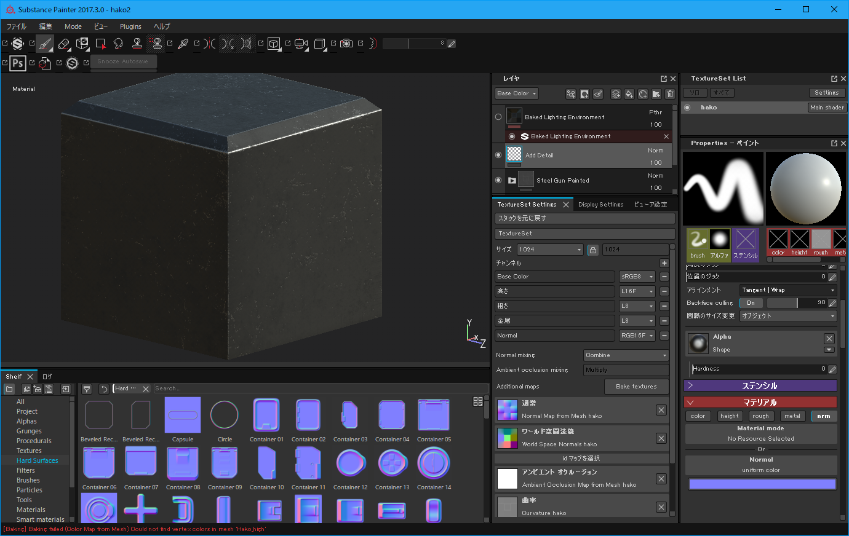Viewport: 849px width, 536px height.
Task: Click the Normal uniform color swatch
Action: pyautogui.click(x=762, y=484)
